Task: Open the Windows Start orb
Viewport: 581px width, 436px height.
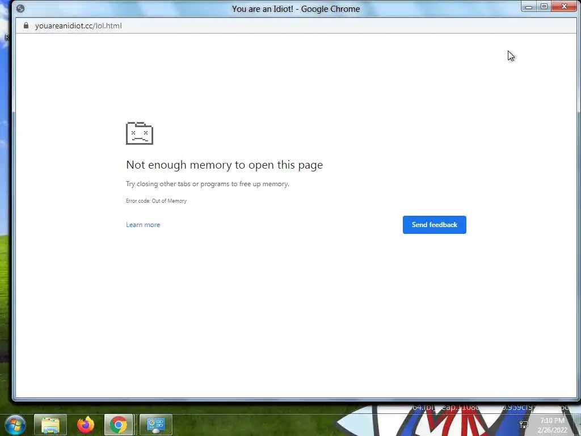Action: click(15, 425)
